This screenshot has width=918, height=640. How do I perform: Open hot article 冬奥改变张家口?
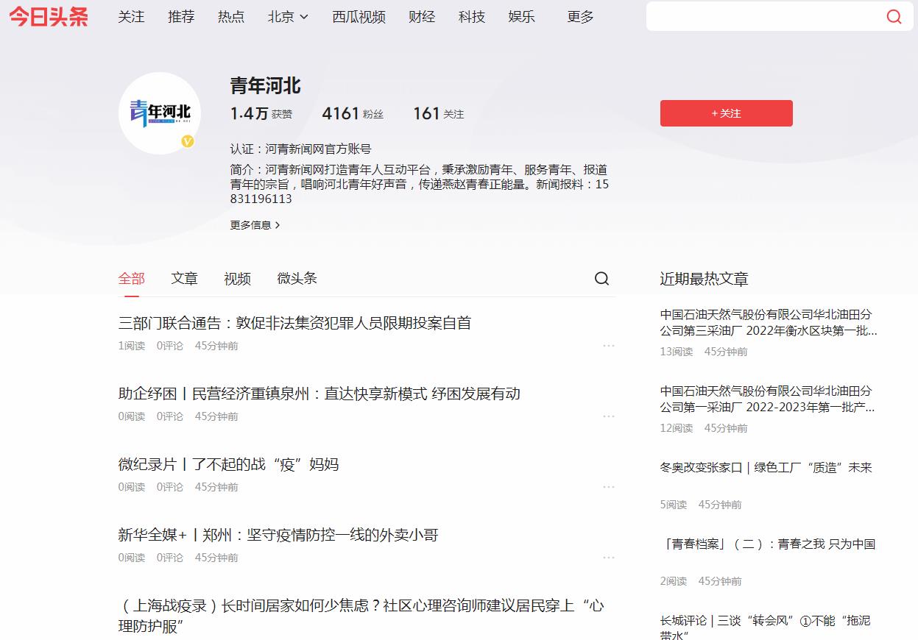click(x=766, y=467)
